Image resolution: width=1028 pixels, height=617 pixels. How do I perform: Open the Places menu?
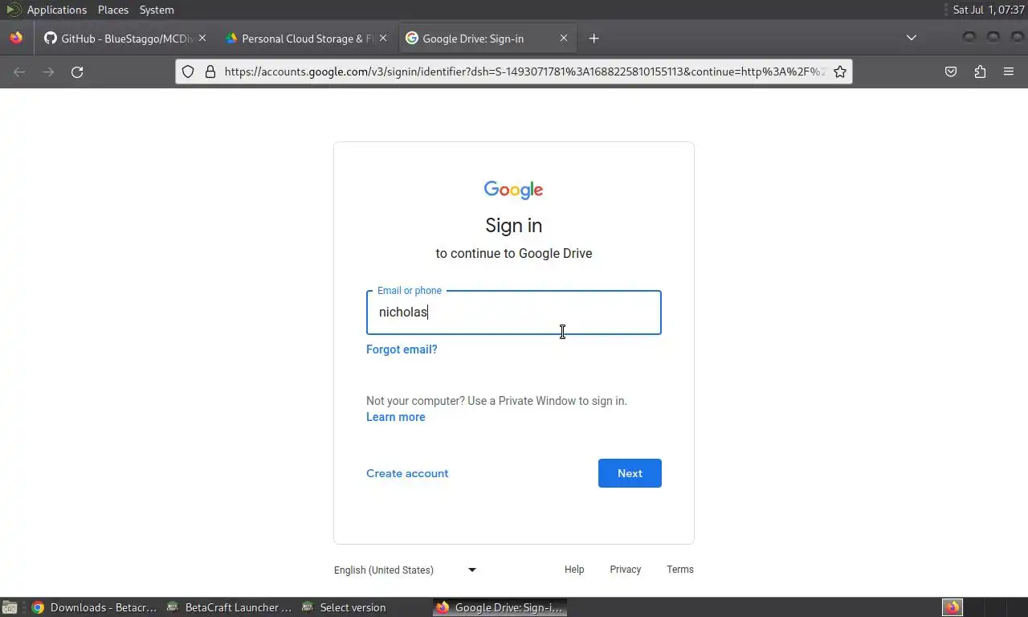click(x=113, y=10)
